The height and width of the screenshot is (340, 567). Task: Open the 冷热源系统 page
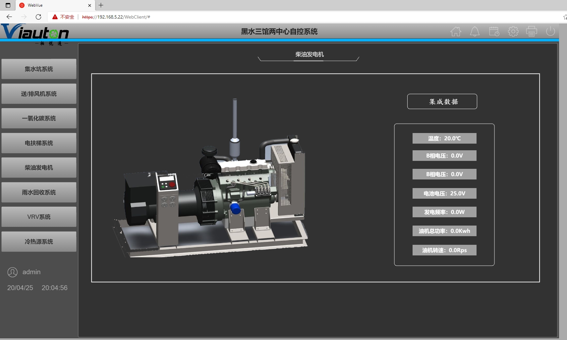click(39, 241)
